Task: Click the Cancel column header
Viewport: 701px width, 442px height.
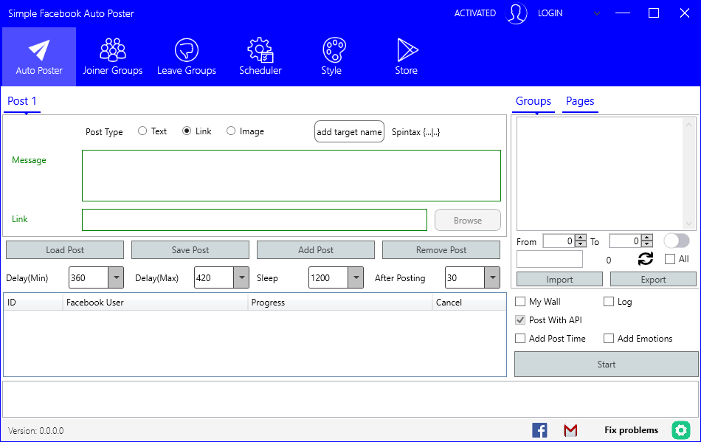Action: 469,302
